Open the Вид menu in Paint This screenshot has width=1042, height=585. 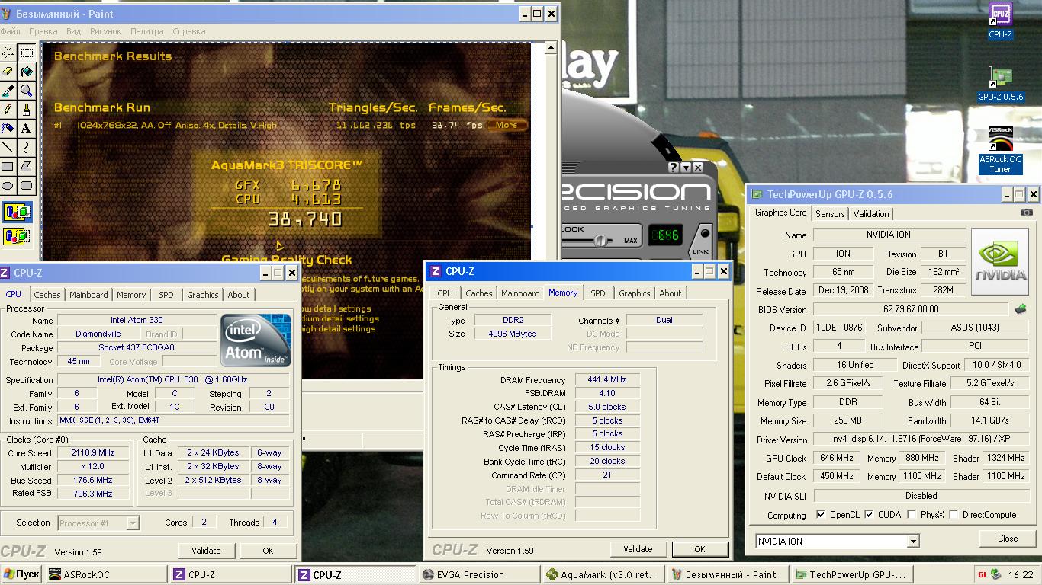[x=73, y=31]
